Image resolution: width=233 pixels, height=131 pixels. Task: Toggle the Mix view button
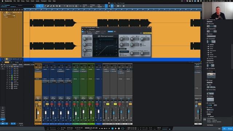pyautogui.click(x=225, y=128)
